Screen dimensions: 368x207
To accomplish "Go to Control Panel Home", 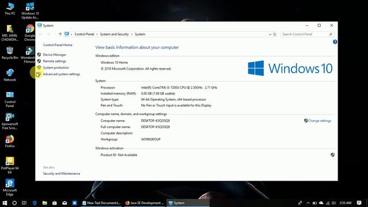I will coord(57,45).
